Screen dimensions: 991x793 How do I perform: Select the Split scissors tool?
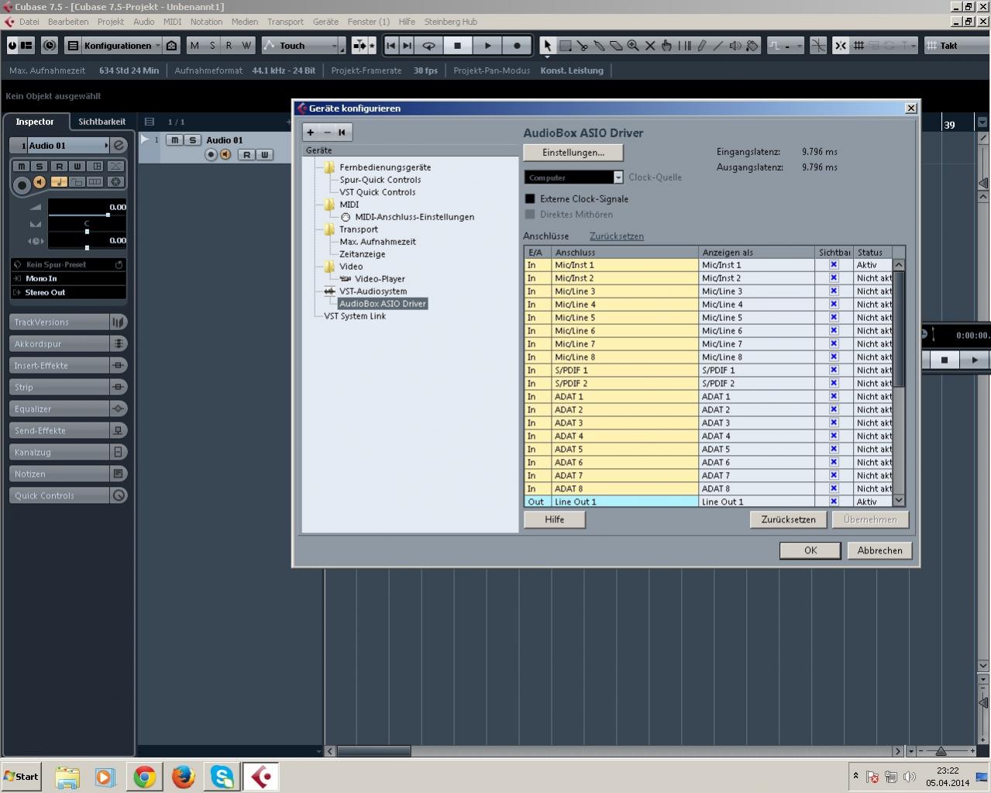pyautogui.click(x=583, y=46)
